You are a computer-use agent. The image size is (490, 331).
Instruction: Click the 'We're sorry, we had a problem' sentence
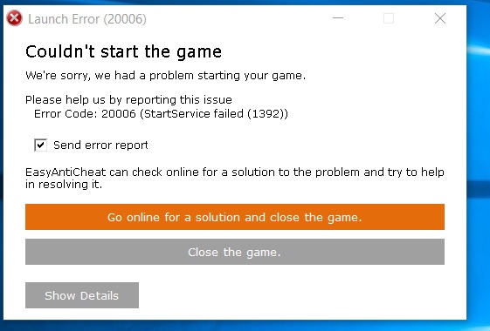(166, 76)
